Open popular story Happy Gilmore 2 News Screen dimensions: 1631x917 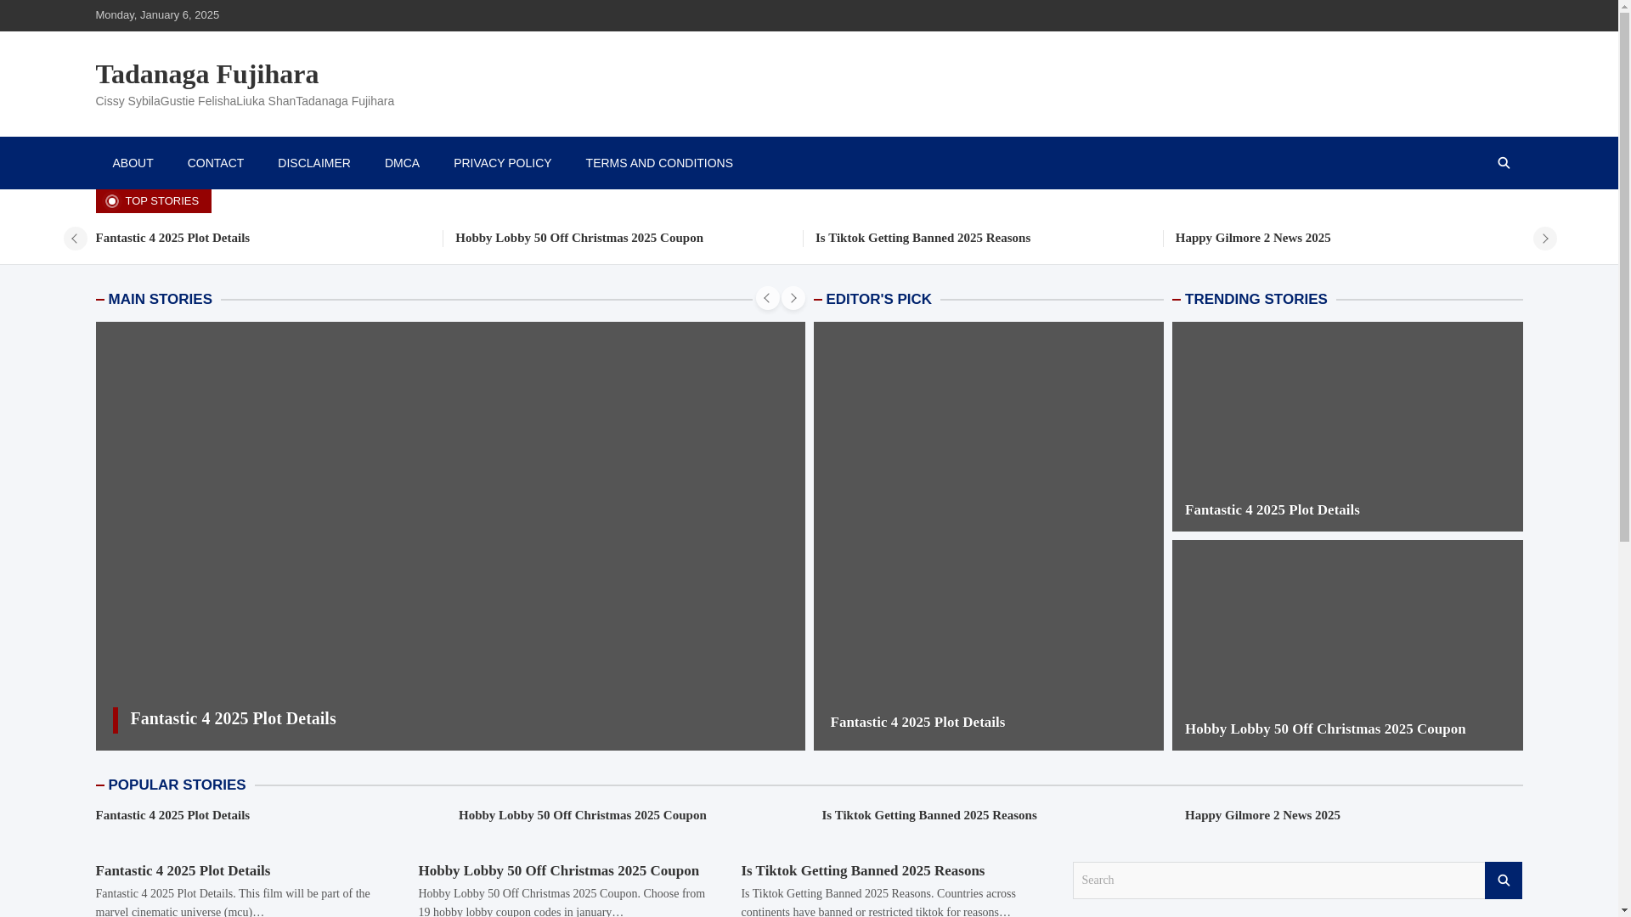point(1262,815)
